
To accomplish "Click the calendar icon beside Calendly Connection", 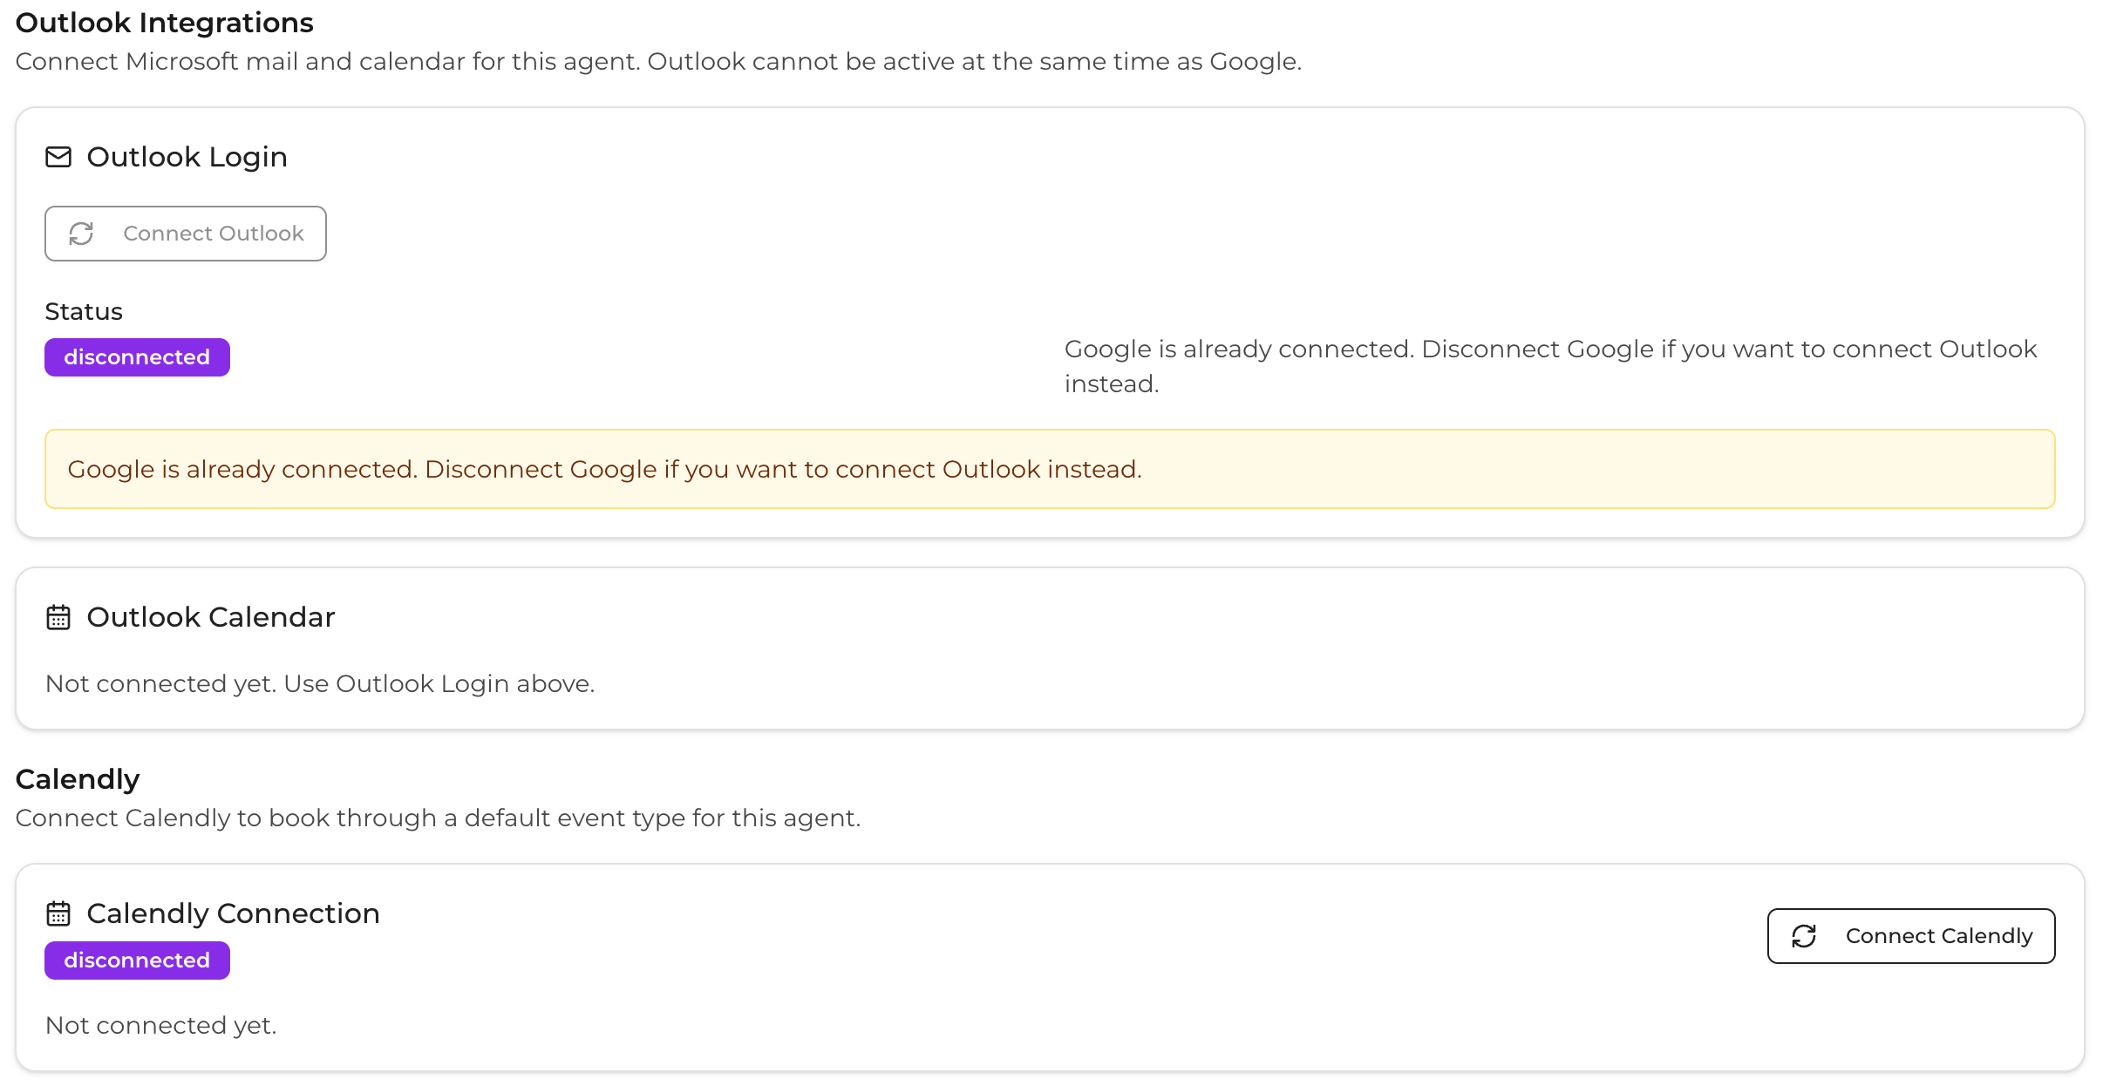I will coord(58,913).
